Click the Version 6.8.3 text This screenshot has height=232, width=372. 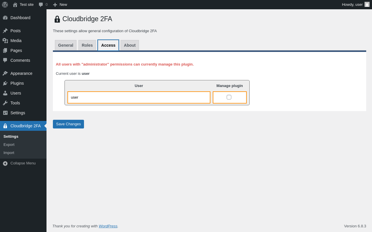pos(355,226)
